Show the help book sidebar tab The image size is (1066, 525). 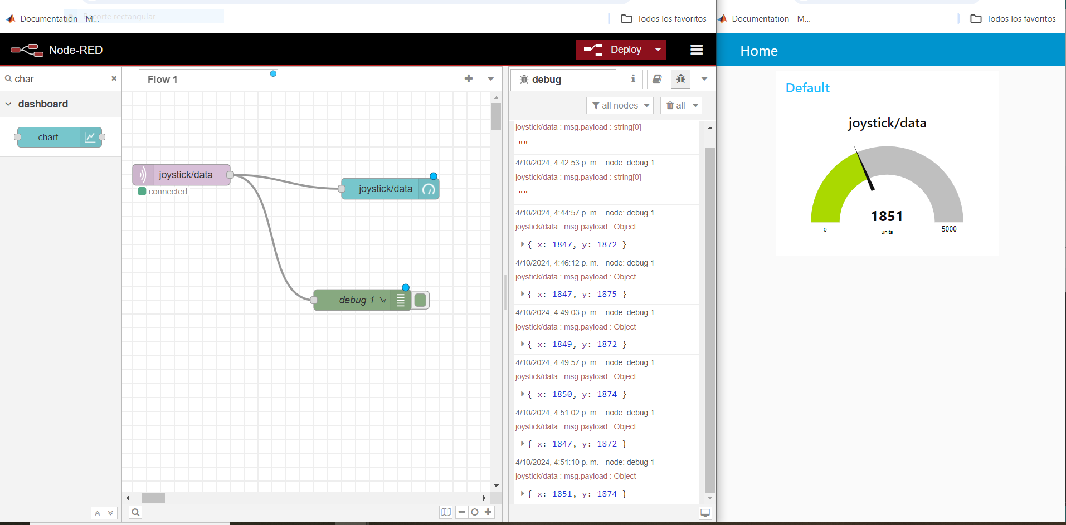pyautogui.click(x=657, y=79)
